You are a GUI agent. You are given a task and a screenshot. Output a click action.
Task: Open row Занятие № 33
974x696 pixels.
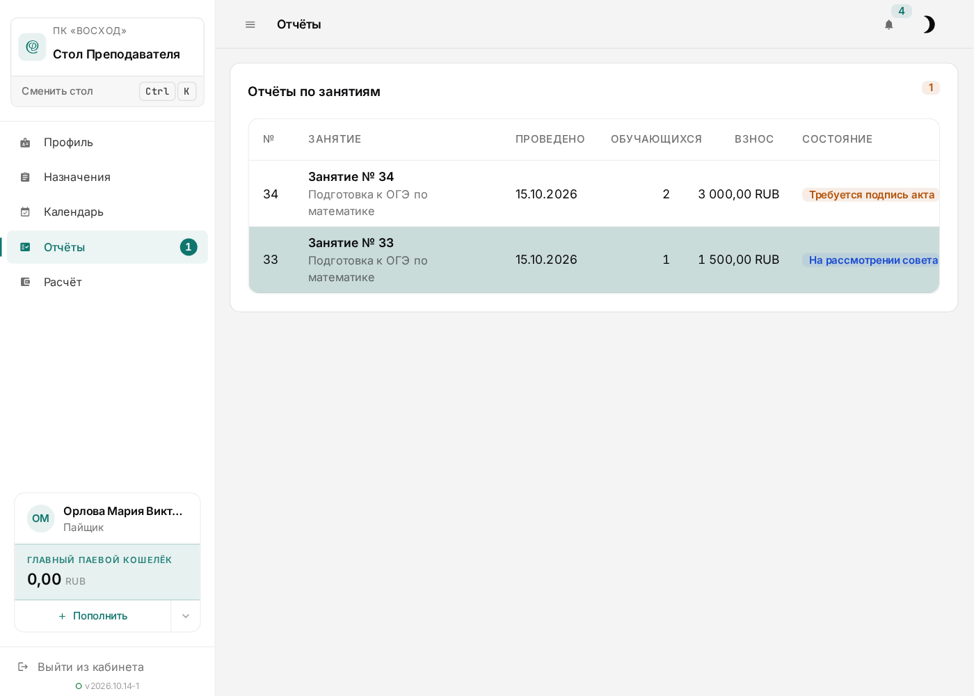(594, 260)
